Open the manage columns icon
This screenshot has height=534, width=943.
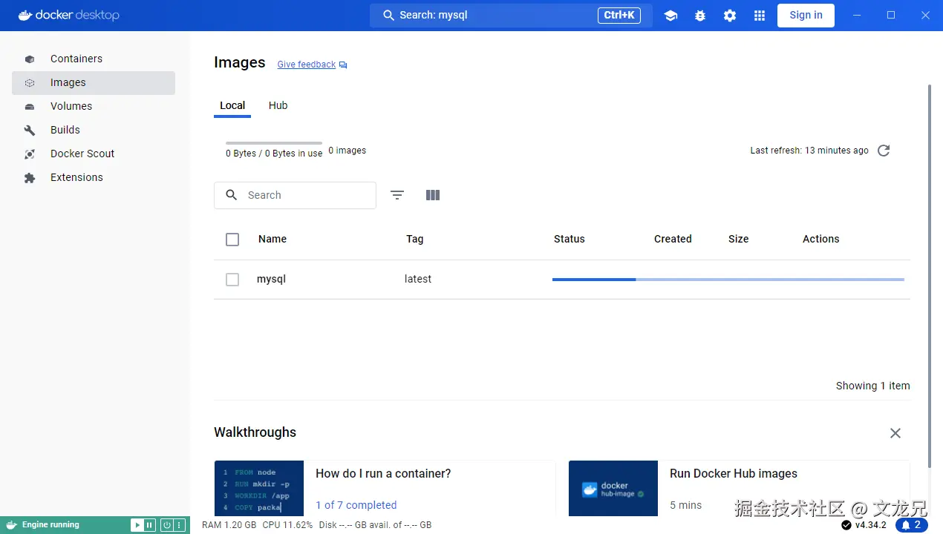pyautogui.click(x=433, y=195)
